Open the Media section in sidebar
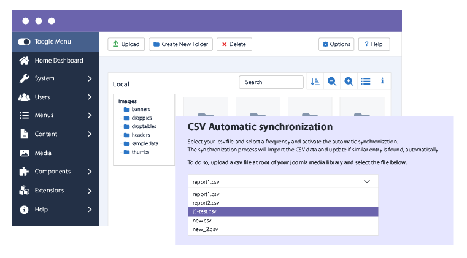 coord(43,153)
